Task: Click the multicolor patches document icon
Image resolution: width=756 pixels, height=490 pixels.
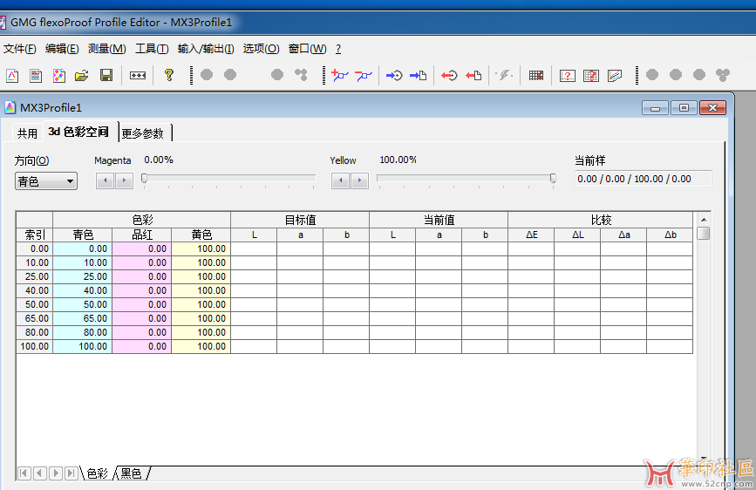Action: [x=58, y=75]
